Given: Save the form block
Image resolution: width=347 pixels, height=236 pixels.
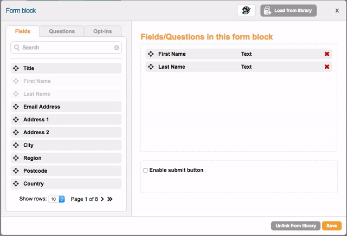Looking at the screenshot, I should click(331, 226).
